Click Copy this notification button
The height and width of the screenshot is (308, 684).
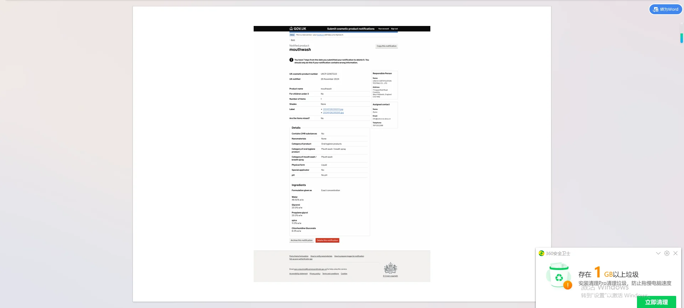coord(387,46)
